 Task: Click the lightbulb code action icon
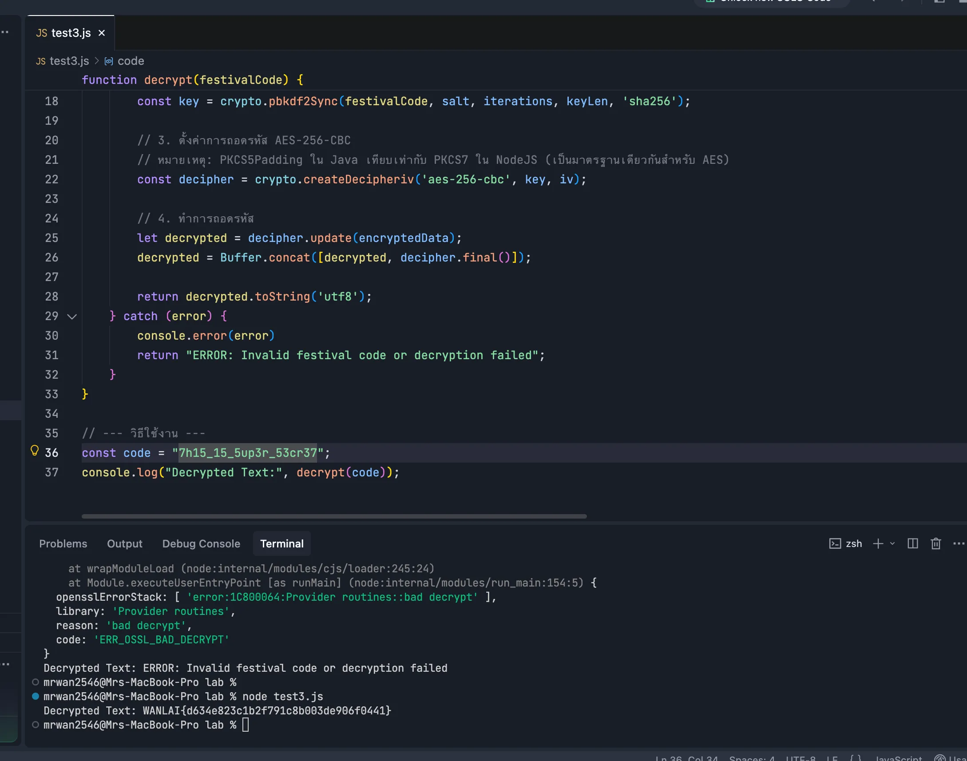(34, 451)
